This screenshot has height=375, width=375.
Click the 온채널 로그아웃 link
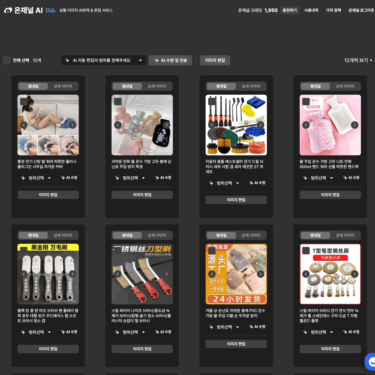(x=361, y=10)
